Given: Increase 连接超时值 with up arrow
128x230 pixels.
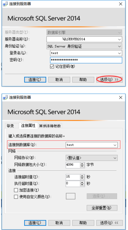Looking at the screenshot, I should [x=82, y=176].
